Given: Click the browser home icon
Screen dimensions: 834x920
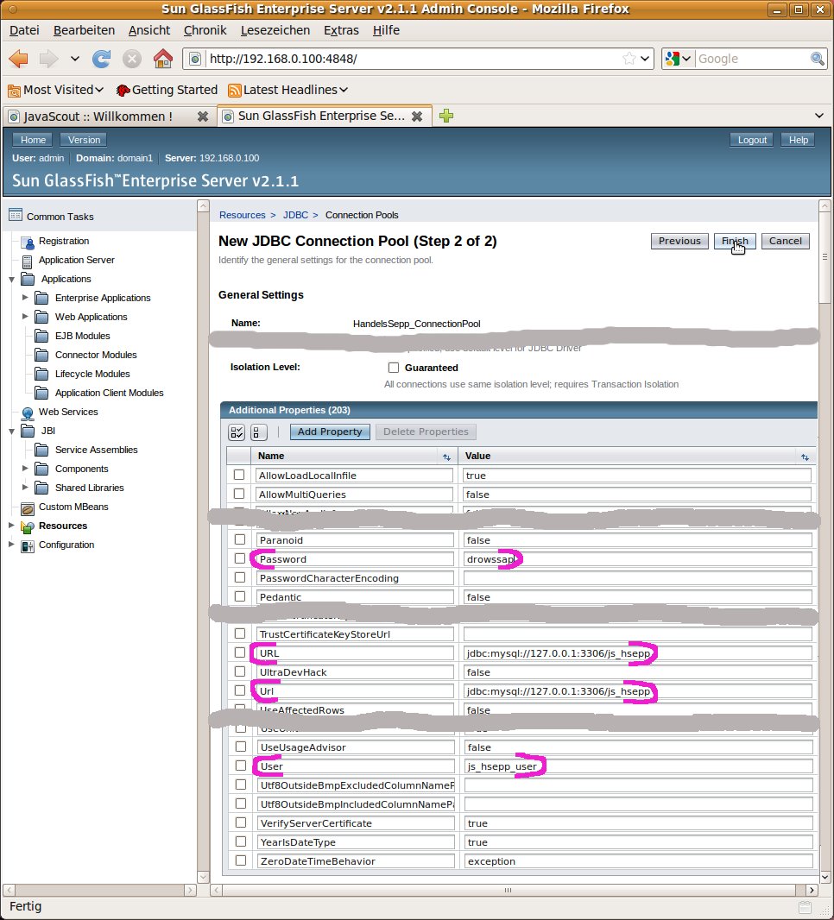Looking at the screenshot, I should click(x=162, y=59).
